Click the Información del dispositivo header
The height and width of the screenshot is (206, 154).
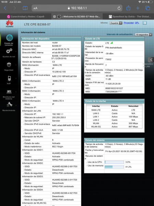pos(51,39)
